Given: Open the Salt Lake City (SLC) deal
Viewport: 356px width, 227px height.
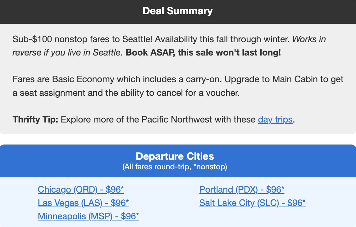Looking at the screenshot, I should [x=252, y=203].
